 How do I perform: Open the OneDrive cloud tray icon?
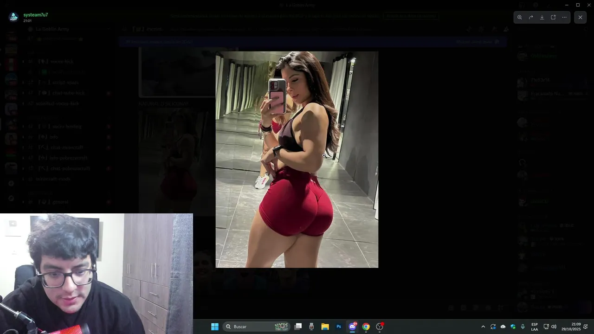[x=503, y=327]
